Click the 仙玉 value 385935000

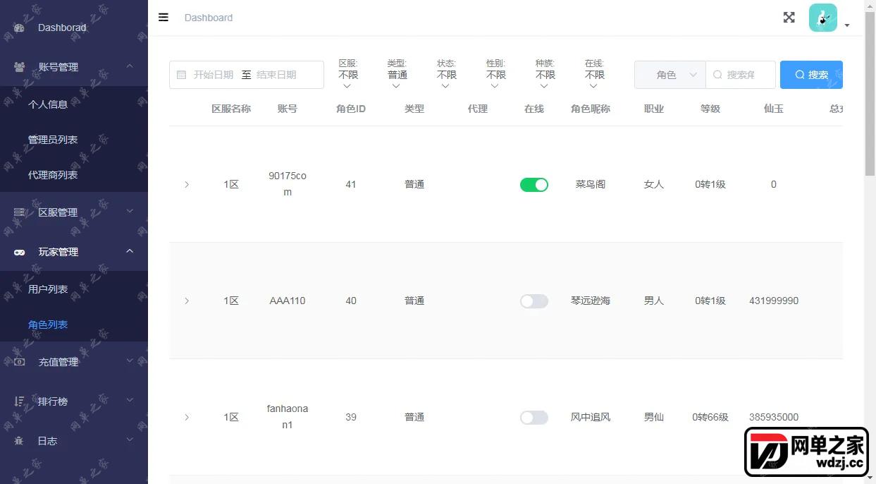[774, 418]
